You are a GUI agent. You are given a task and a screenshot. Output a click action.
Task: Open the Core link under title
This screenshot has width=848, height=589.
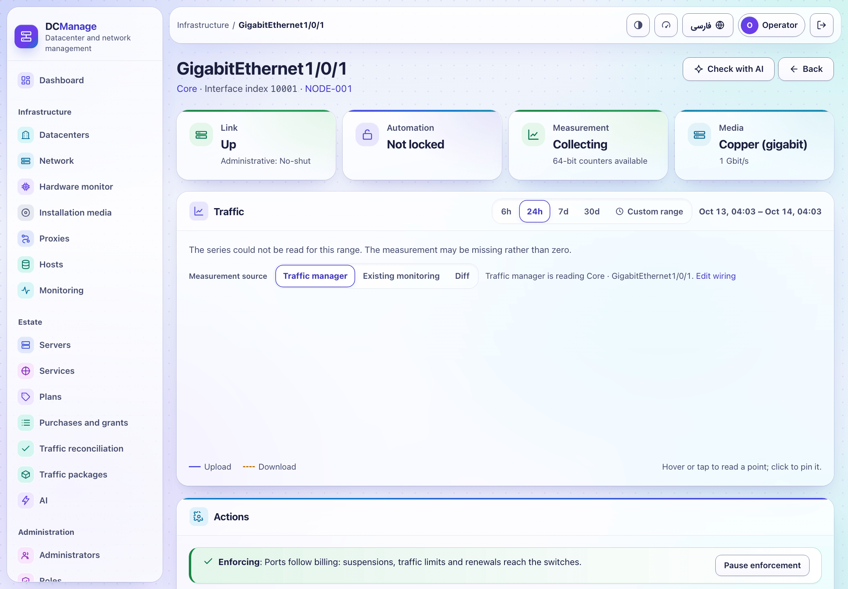click(187, 89)
